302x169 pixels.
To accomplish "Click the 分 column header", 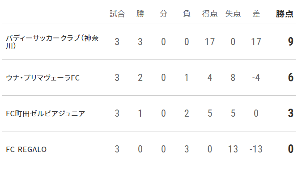I will point(163,14).
